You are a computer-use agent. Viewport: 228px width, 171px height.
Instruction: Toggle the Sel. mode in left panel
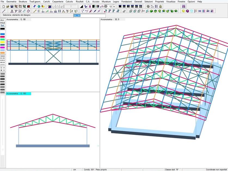click(2, 26)
